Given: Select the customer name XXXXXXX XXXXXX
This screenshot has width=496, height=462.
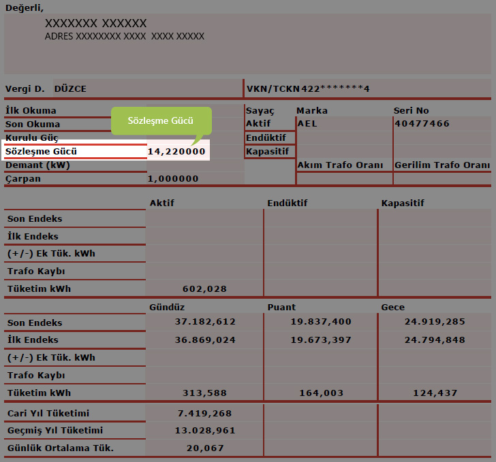Looking at the screenshot, I should pyautogui.click(x=95, y=24).
